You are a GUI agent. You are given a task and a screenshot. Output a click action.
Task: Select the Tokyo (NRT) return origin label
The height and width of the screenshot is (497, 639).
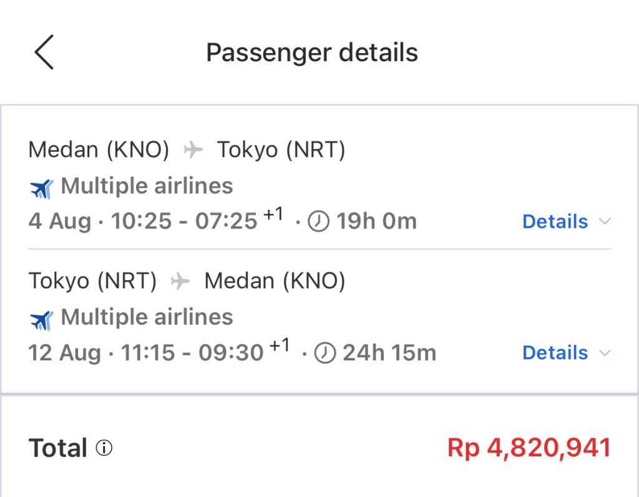coord(92,281)
